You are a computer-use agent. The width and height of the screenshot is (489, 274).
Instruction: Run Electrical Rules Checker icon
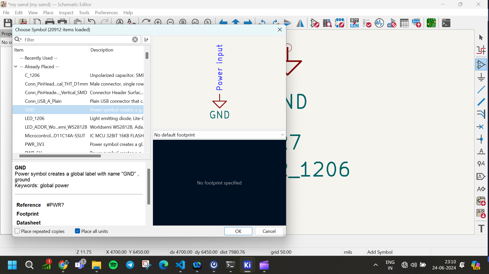coord(367,23)
